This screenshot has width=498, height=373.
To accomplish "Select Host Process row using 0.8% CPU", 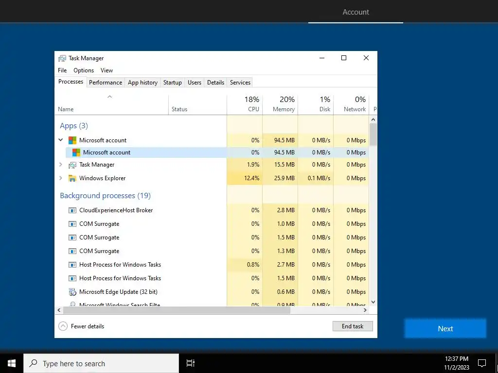I will (212, 265).
